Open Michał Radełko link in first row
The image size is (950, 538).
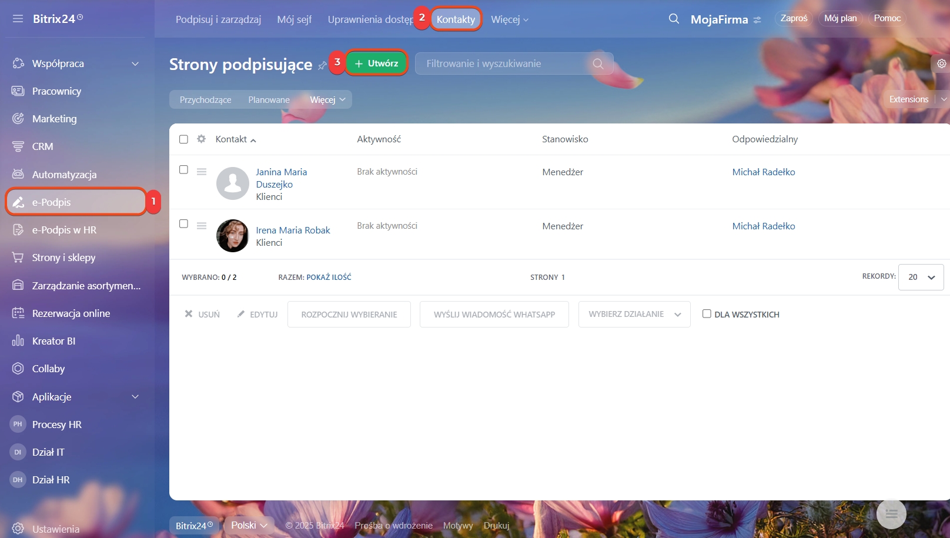[x=763, y=172]
